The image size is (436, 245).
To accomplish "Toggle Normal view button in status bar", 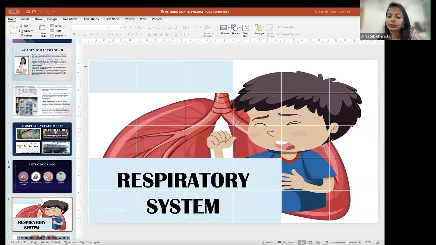I will coord(302,242).
